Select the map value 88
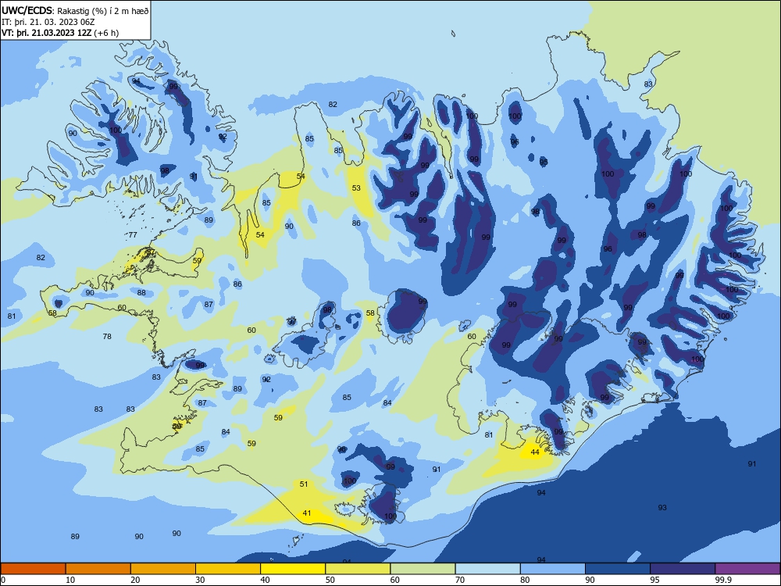 pyautogui.click(x=141, y=292)
